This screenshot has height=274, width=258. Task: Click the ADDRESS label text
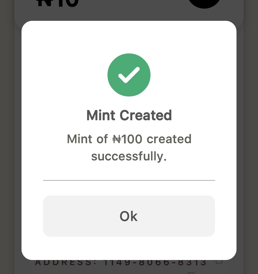[66, 263]
